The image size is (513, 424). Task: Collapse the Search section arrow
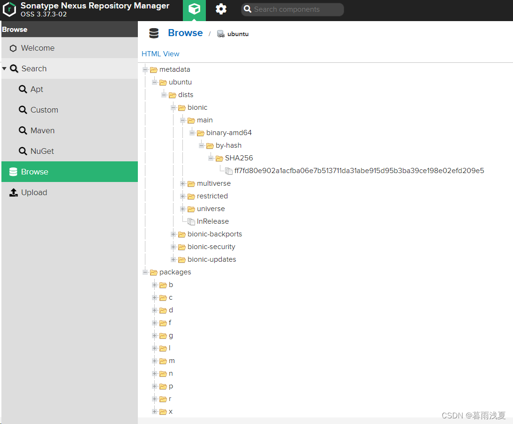pos(5,68)
